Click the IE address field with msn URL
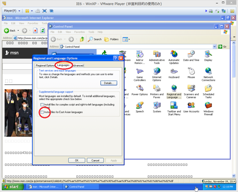The height and width of the screenshot is (192, 238). pos(31,38)
